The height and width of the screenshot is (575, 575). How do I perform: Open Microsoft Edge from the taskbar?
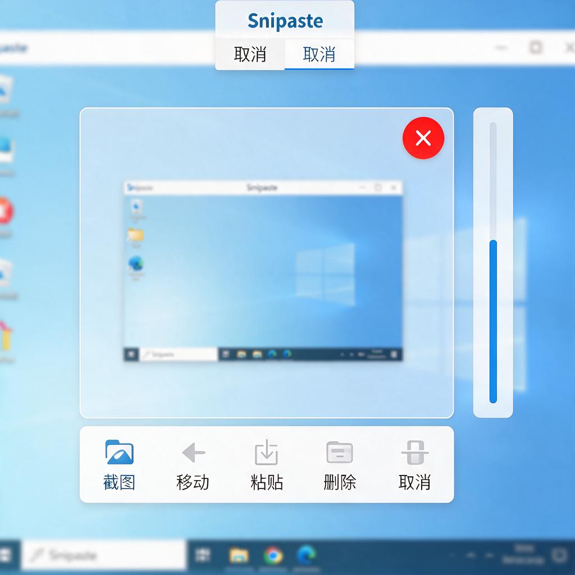[x=307, y=555]
